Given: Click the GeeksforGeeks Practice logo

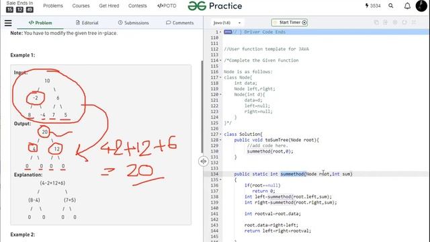Looking at the screenshot, I should 215,6.
